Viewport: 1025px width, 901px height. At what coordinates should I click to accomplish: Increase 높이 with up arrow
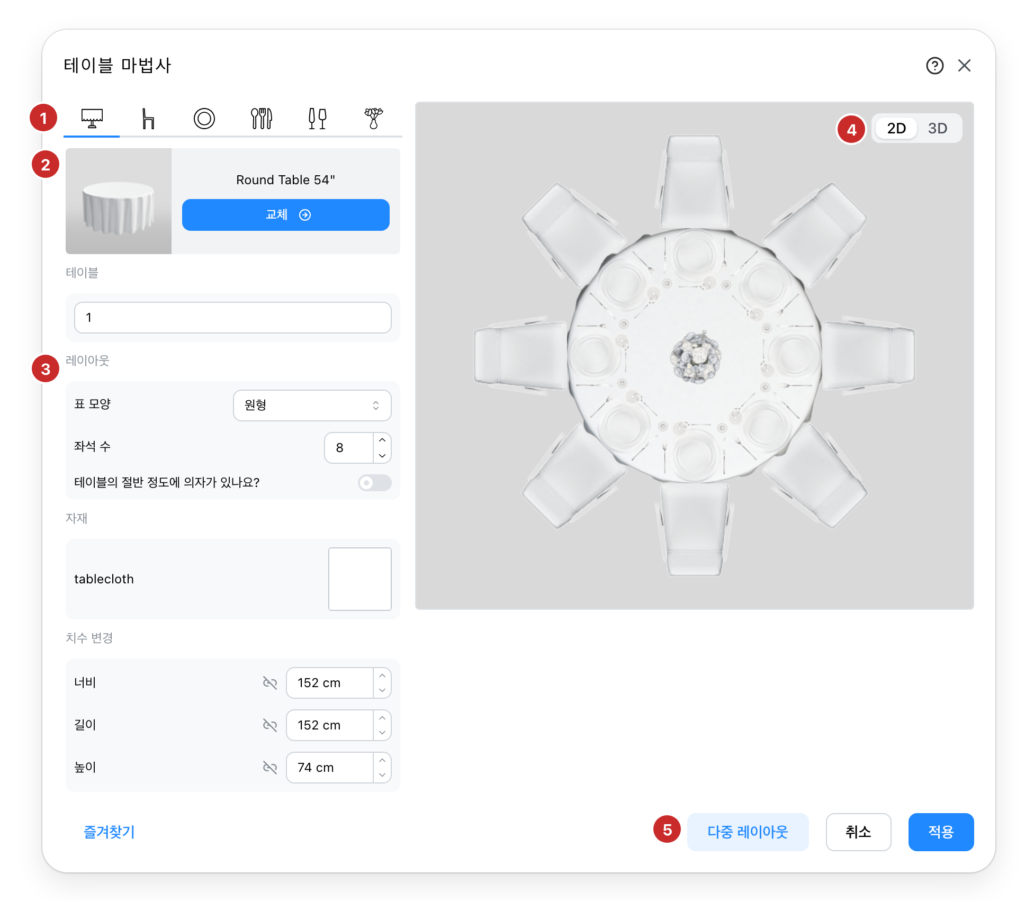tap(382, 760)
